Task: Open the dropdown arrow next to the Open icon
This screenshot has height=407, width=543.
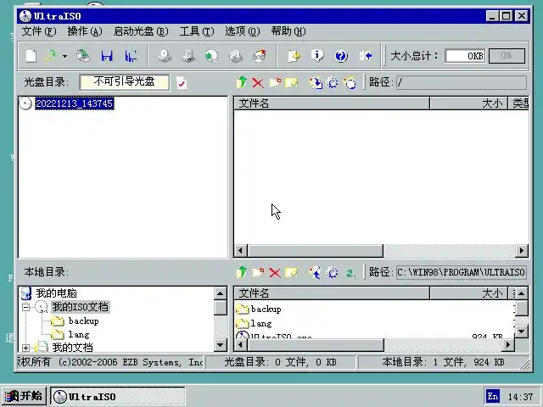Action: pos(64,56)
